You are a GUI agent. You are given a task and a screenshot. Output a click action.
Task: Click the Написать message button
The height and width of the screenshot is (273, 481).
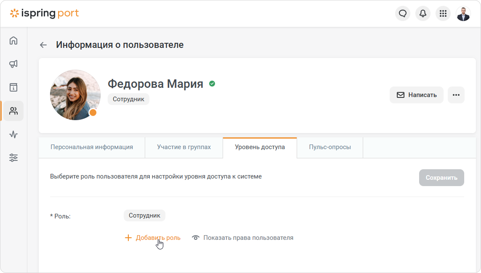click(416, 95)
